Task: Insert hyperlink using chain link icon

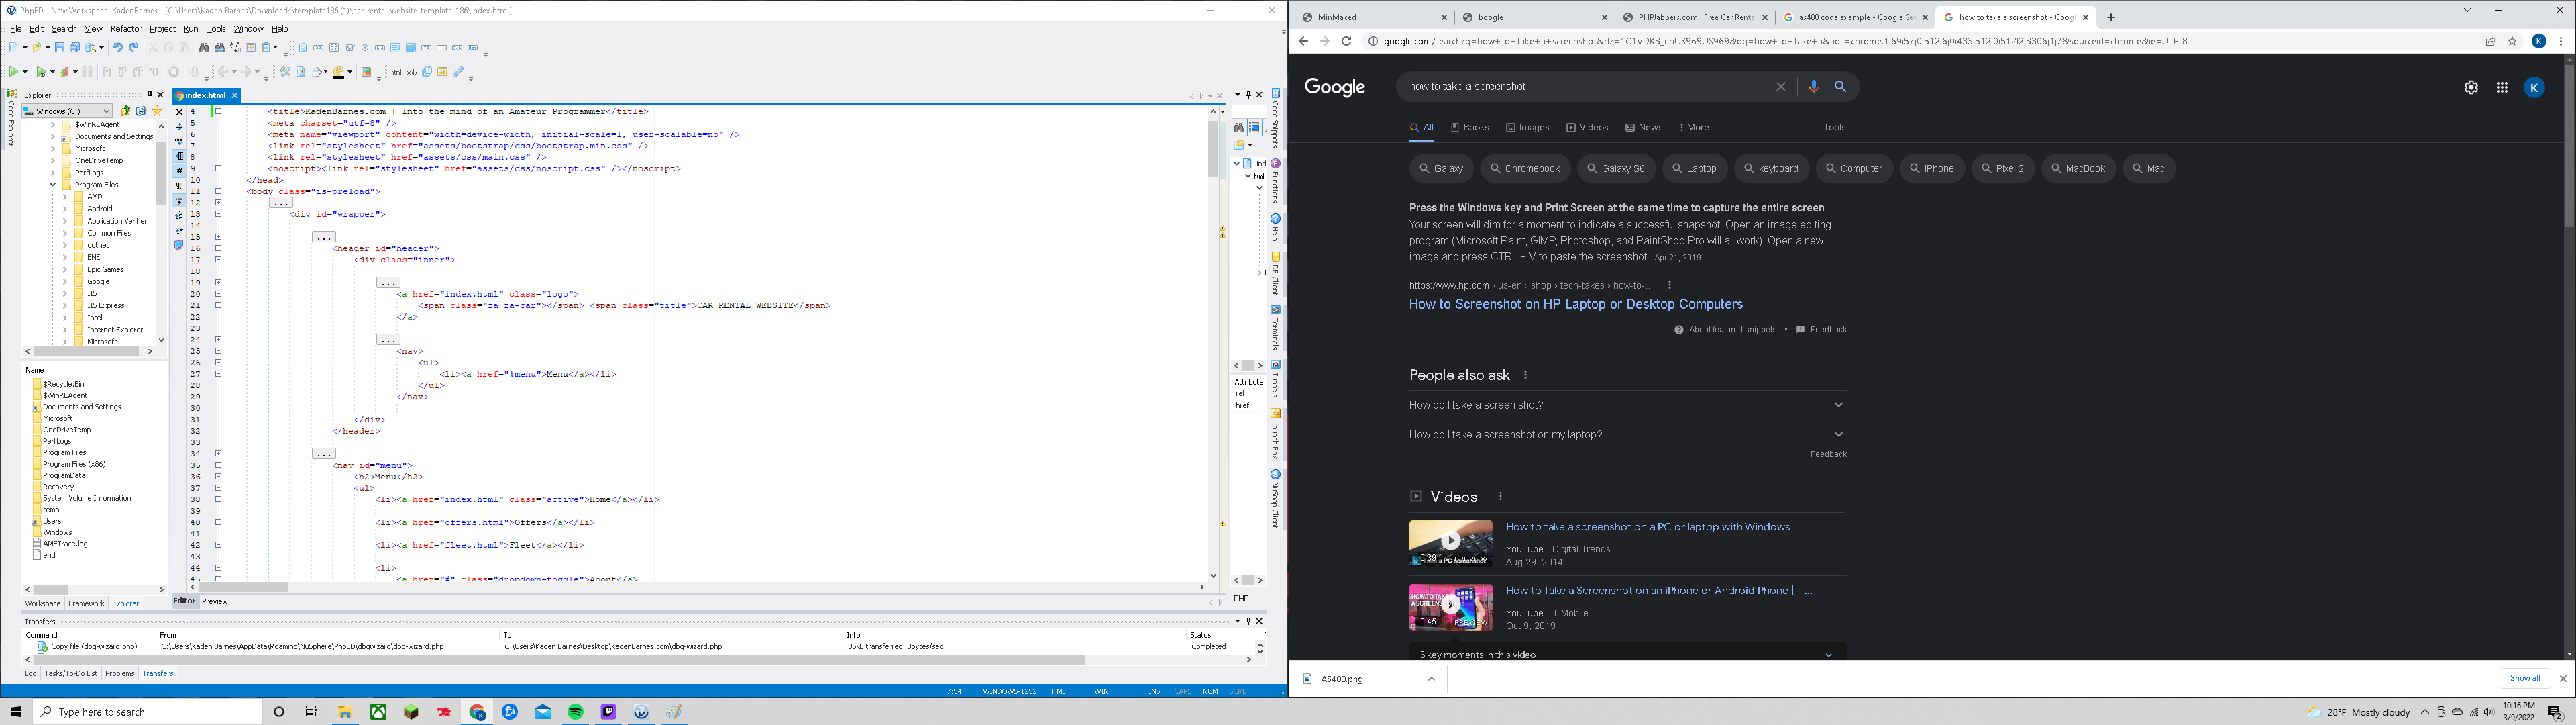Action: pyautogui.click(x=458, y=72)
